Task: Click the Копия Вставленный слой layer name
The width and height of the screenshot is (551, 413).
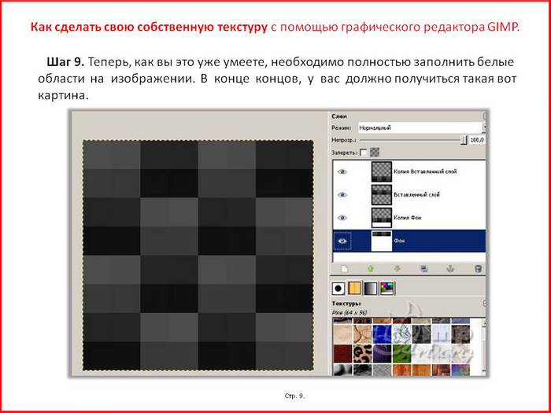Action: click(x=425, y=171)
